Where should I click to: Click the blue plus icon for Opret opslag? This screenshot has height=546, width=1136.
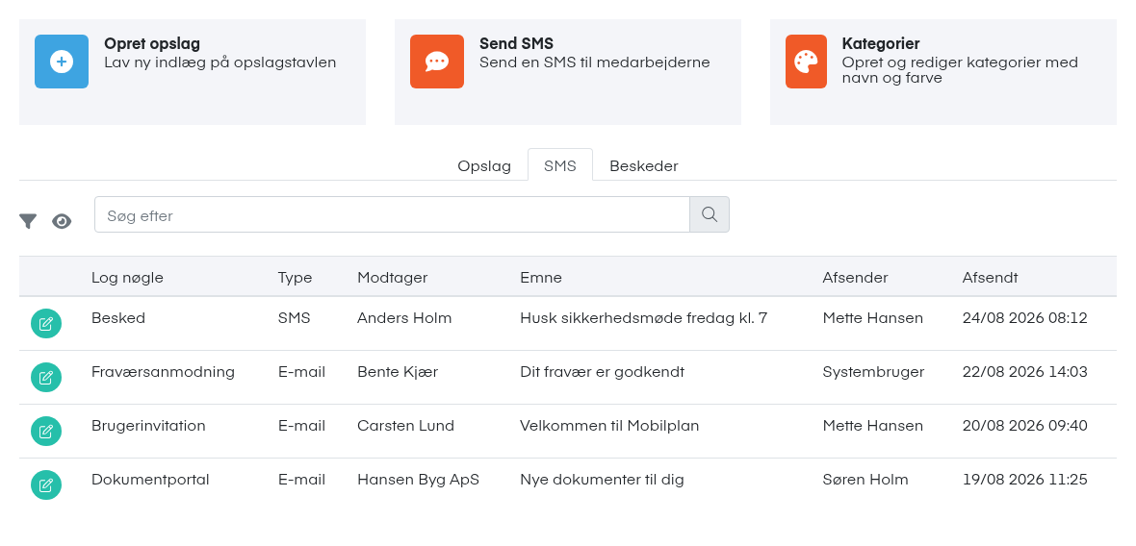62,62
